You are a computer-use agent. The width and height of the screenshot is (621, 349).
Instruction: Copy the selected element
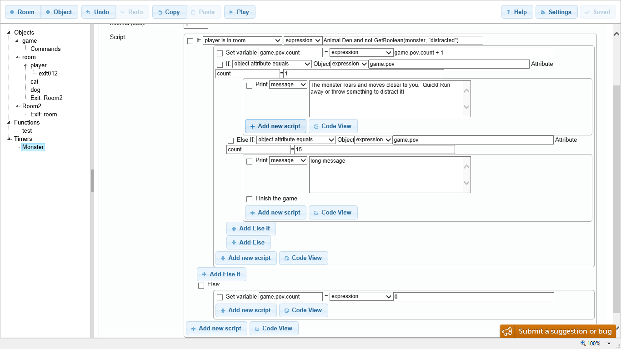coord(169,12)
